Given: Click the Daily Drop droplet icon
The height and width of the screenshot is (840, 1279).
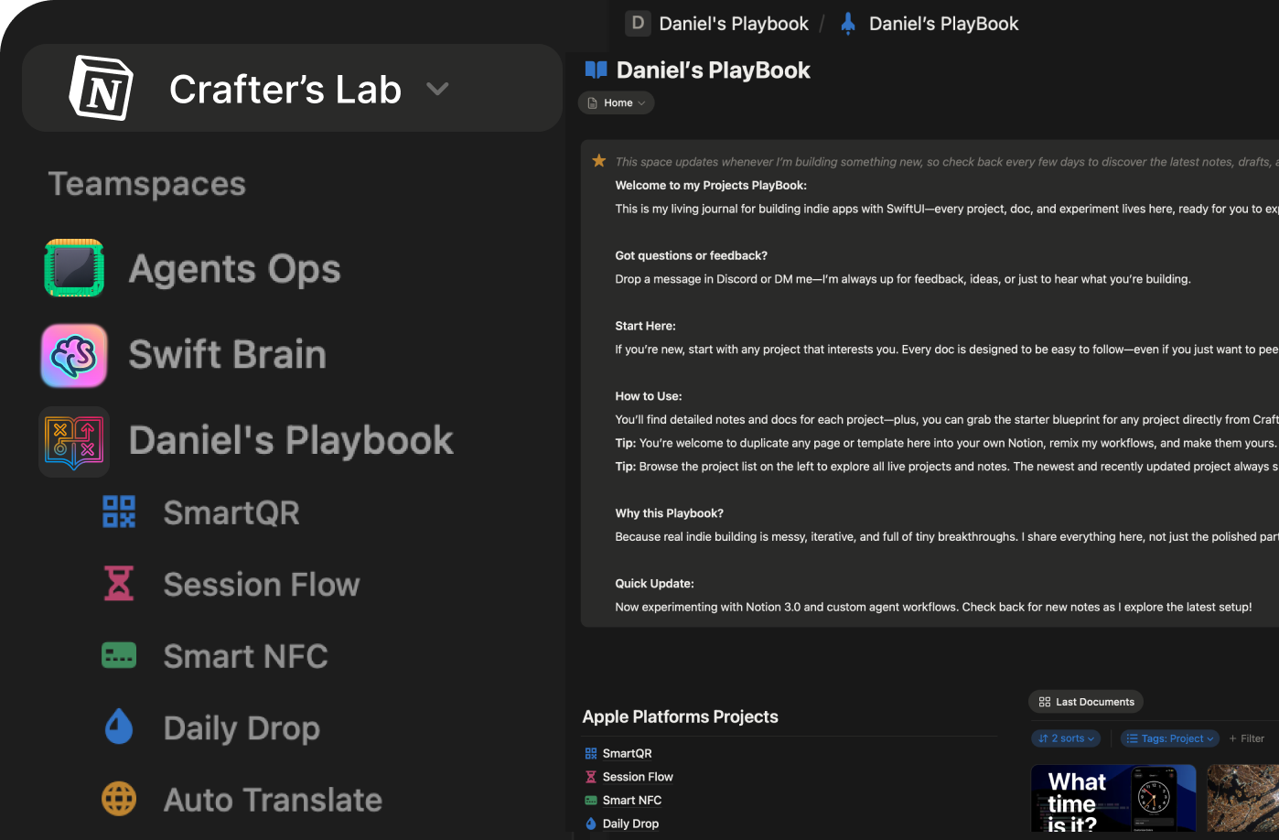Looking at the screenshot, I should 119,727.
